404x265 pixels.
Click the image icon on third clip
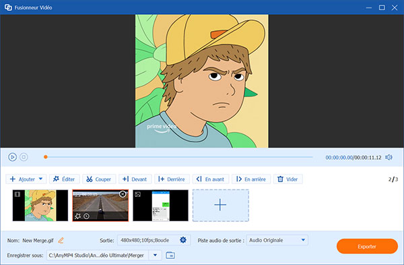[137, 194]
